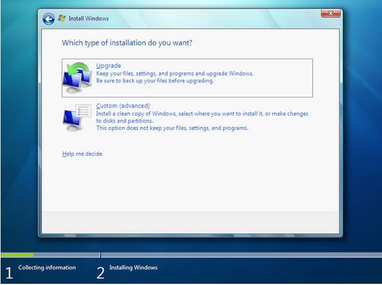Click the 'This option does not keep' line

click(x=172, y=128)
